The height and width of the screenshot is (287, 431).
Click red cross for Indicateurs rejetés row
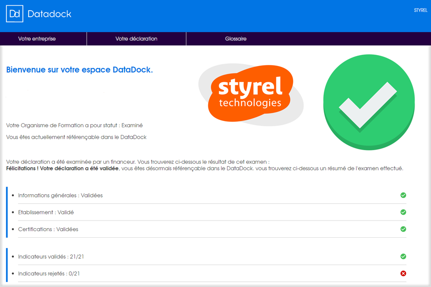point(403,273)
